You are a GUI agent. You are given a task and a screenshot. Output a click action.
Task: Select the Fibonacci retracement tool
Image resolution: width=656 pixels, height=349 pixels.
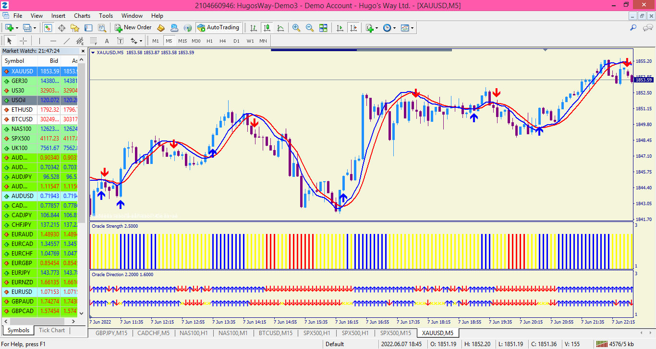(93, 41)
